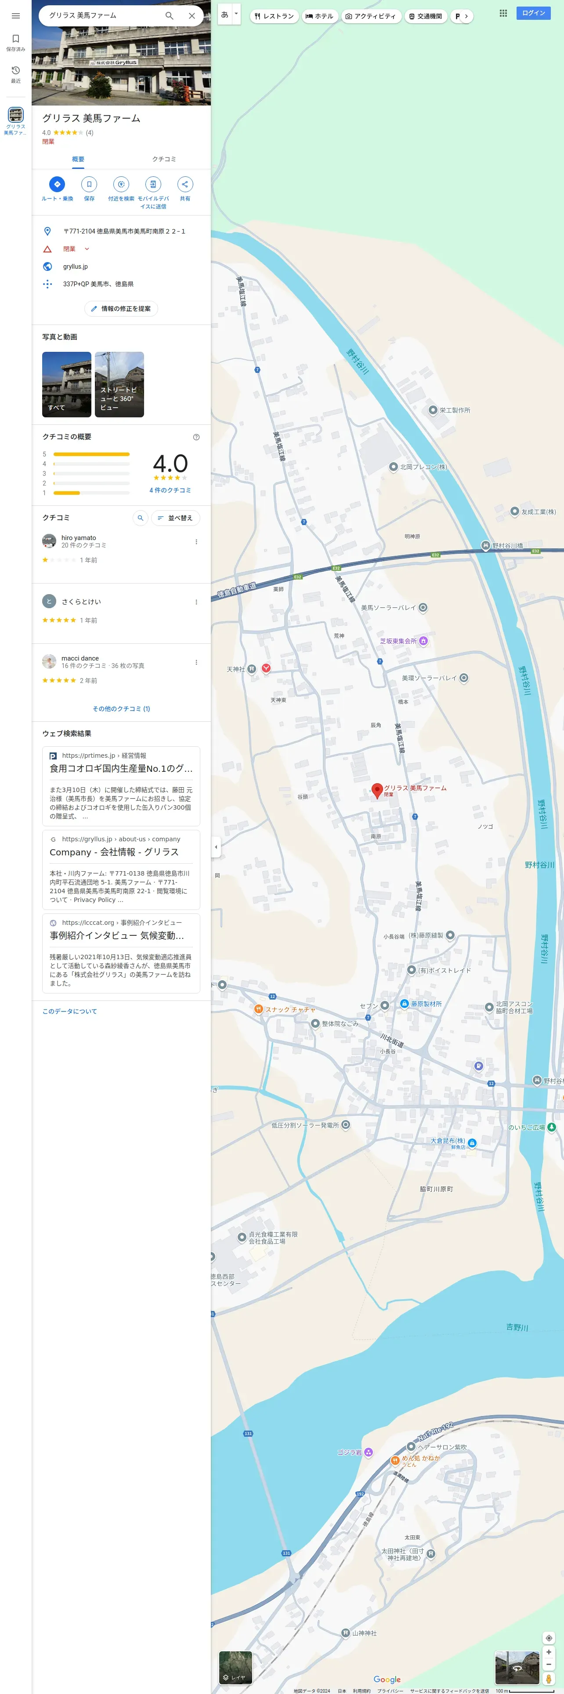Click the ログイン sign-in button

tap(534, 13)
